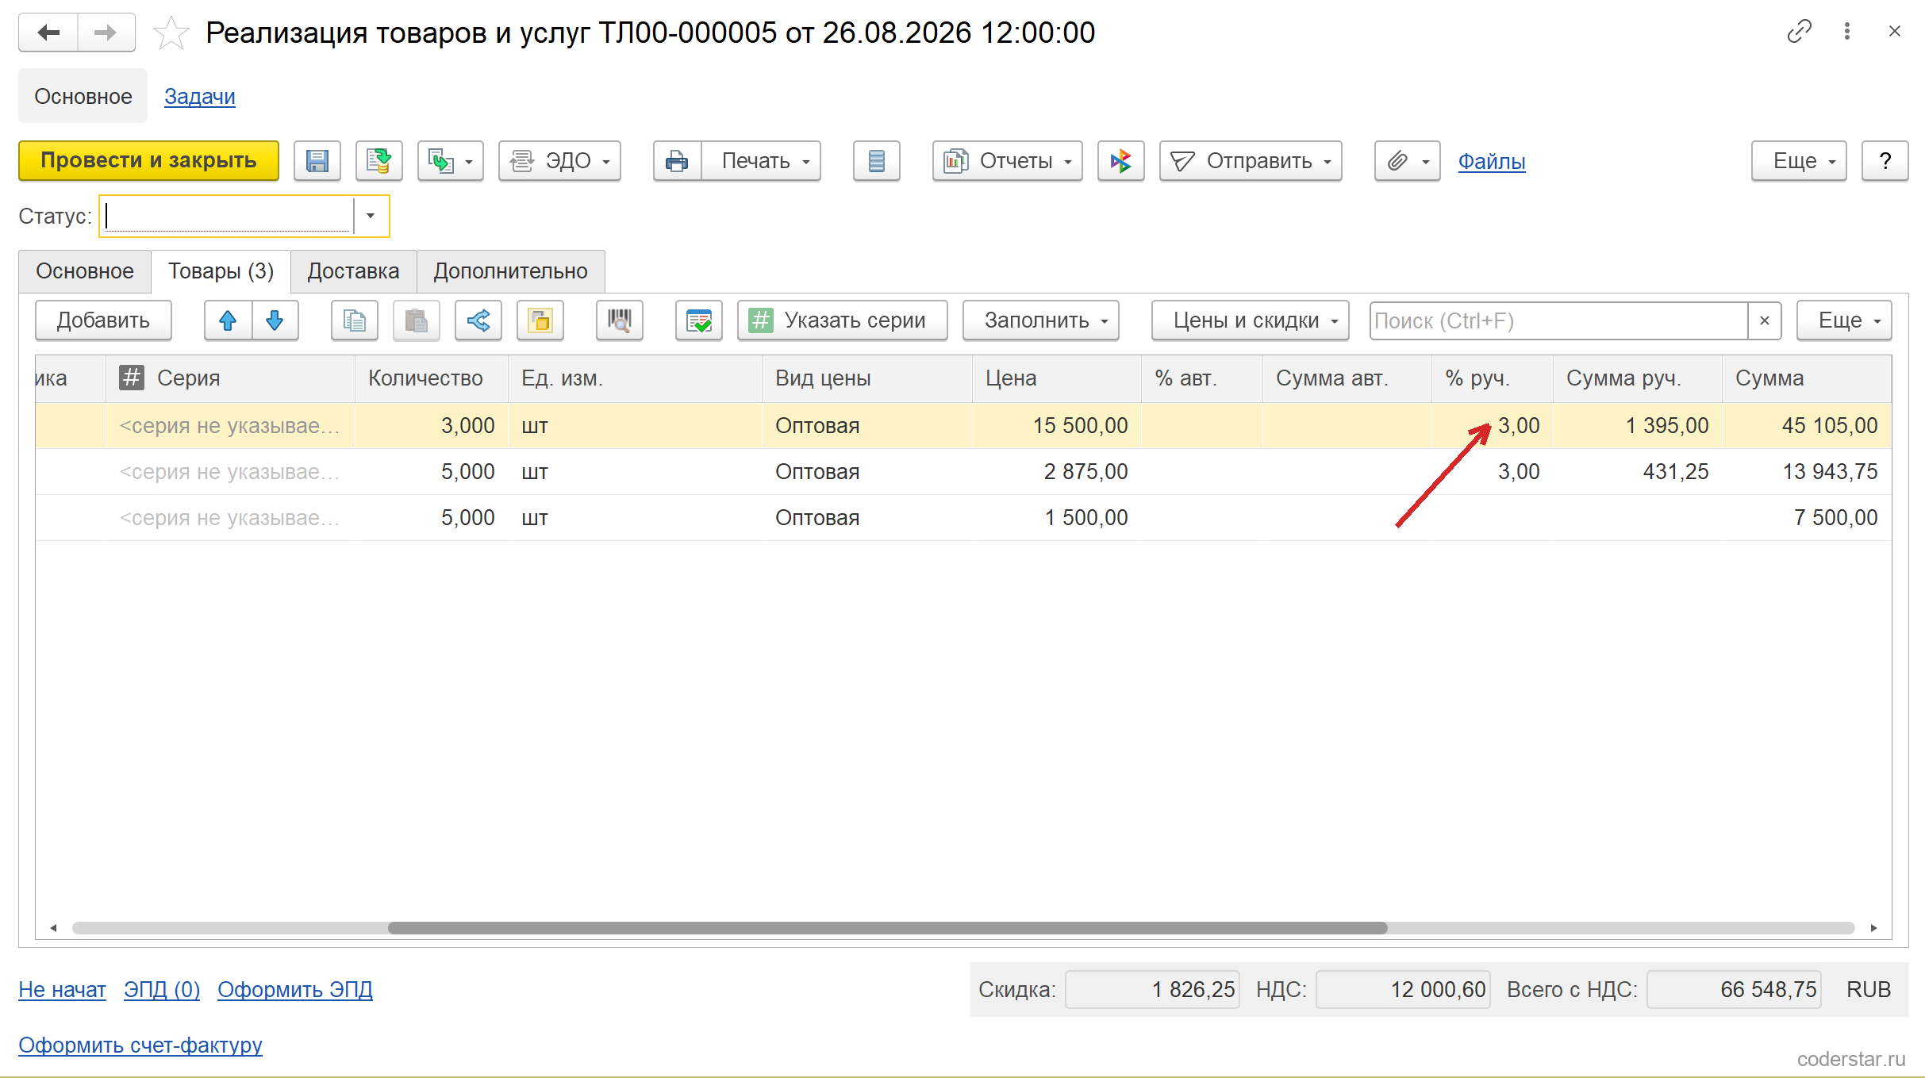Click the Оформить ЭПД link
Image resolution: width=1925 pixels, height=1078 pixels.
(x=295, y=990)
